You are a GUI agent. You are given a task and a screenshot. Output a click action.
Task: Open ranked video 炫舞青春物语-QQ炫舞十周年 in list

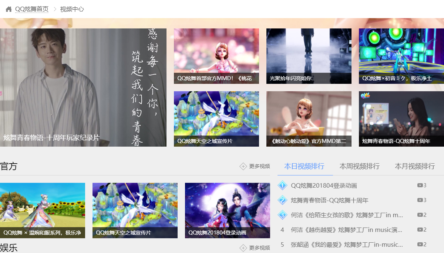tap(330, 200)
